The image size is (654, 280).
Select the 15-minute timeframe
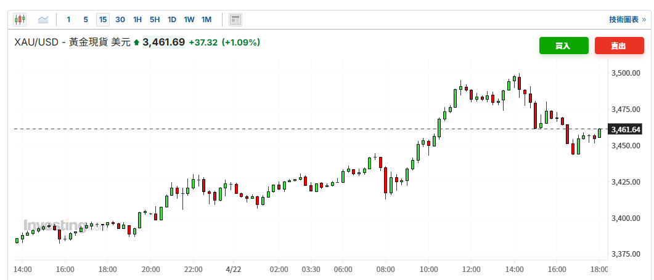pyautogui.click(x=103, y=20)
